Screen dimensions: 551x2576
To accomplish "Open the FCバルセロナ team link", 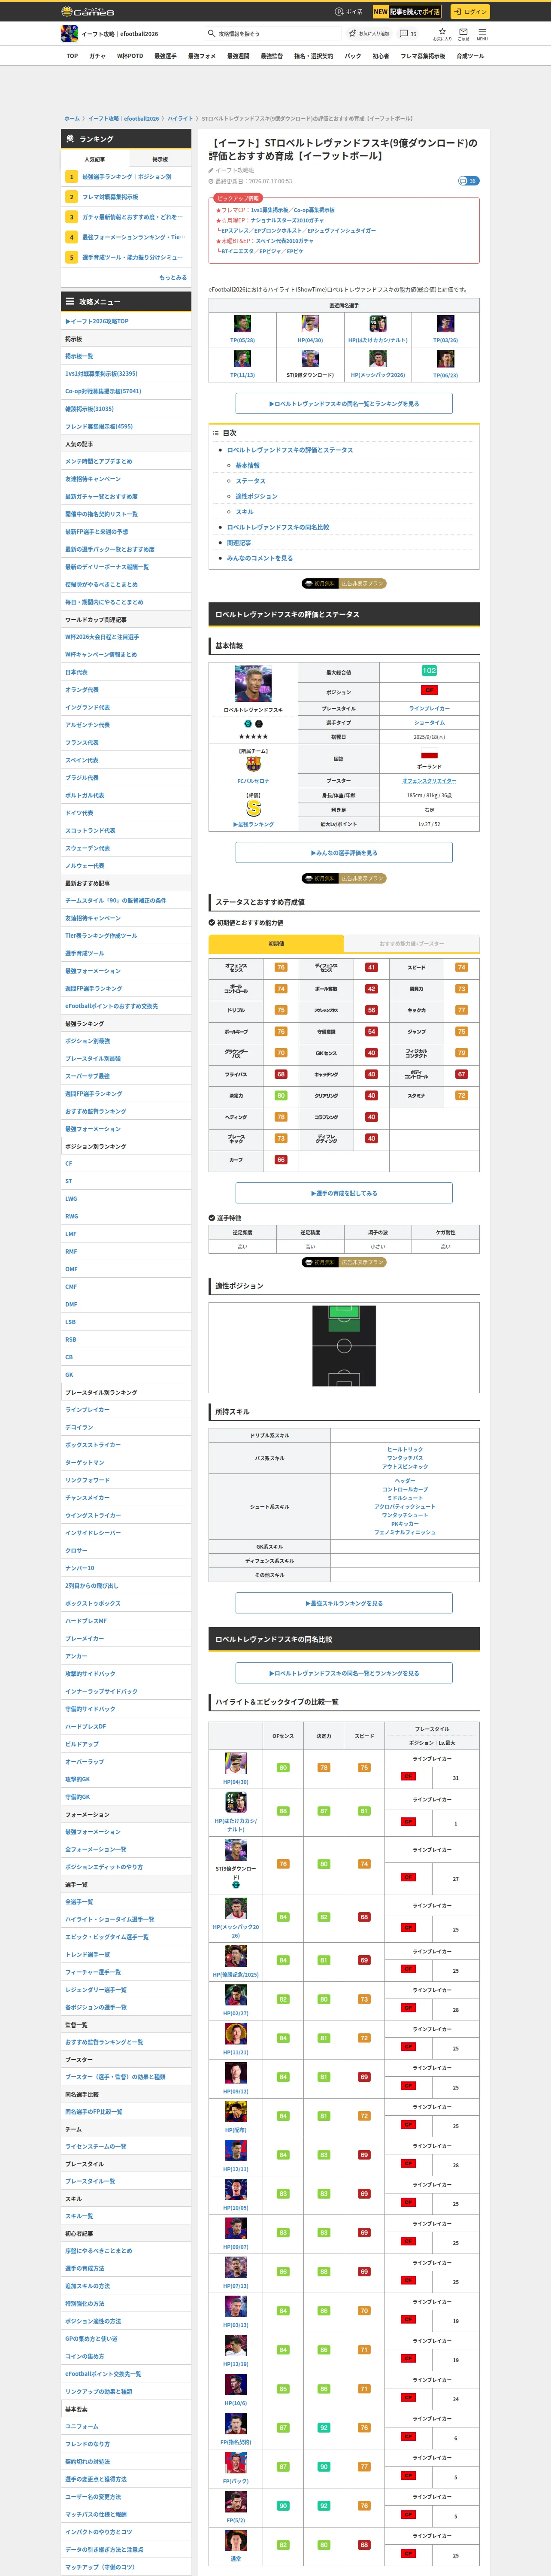I will click(253, 781).
